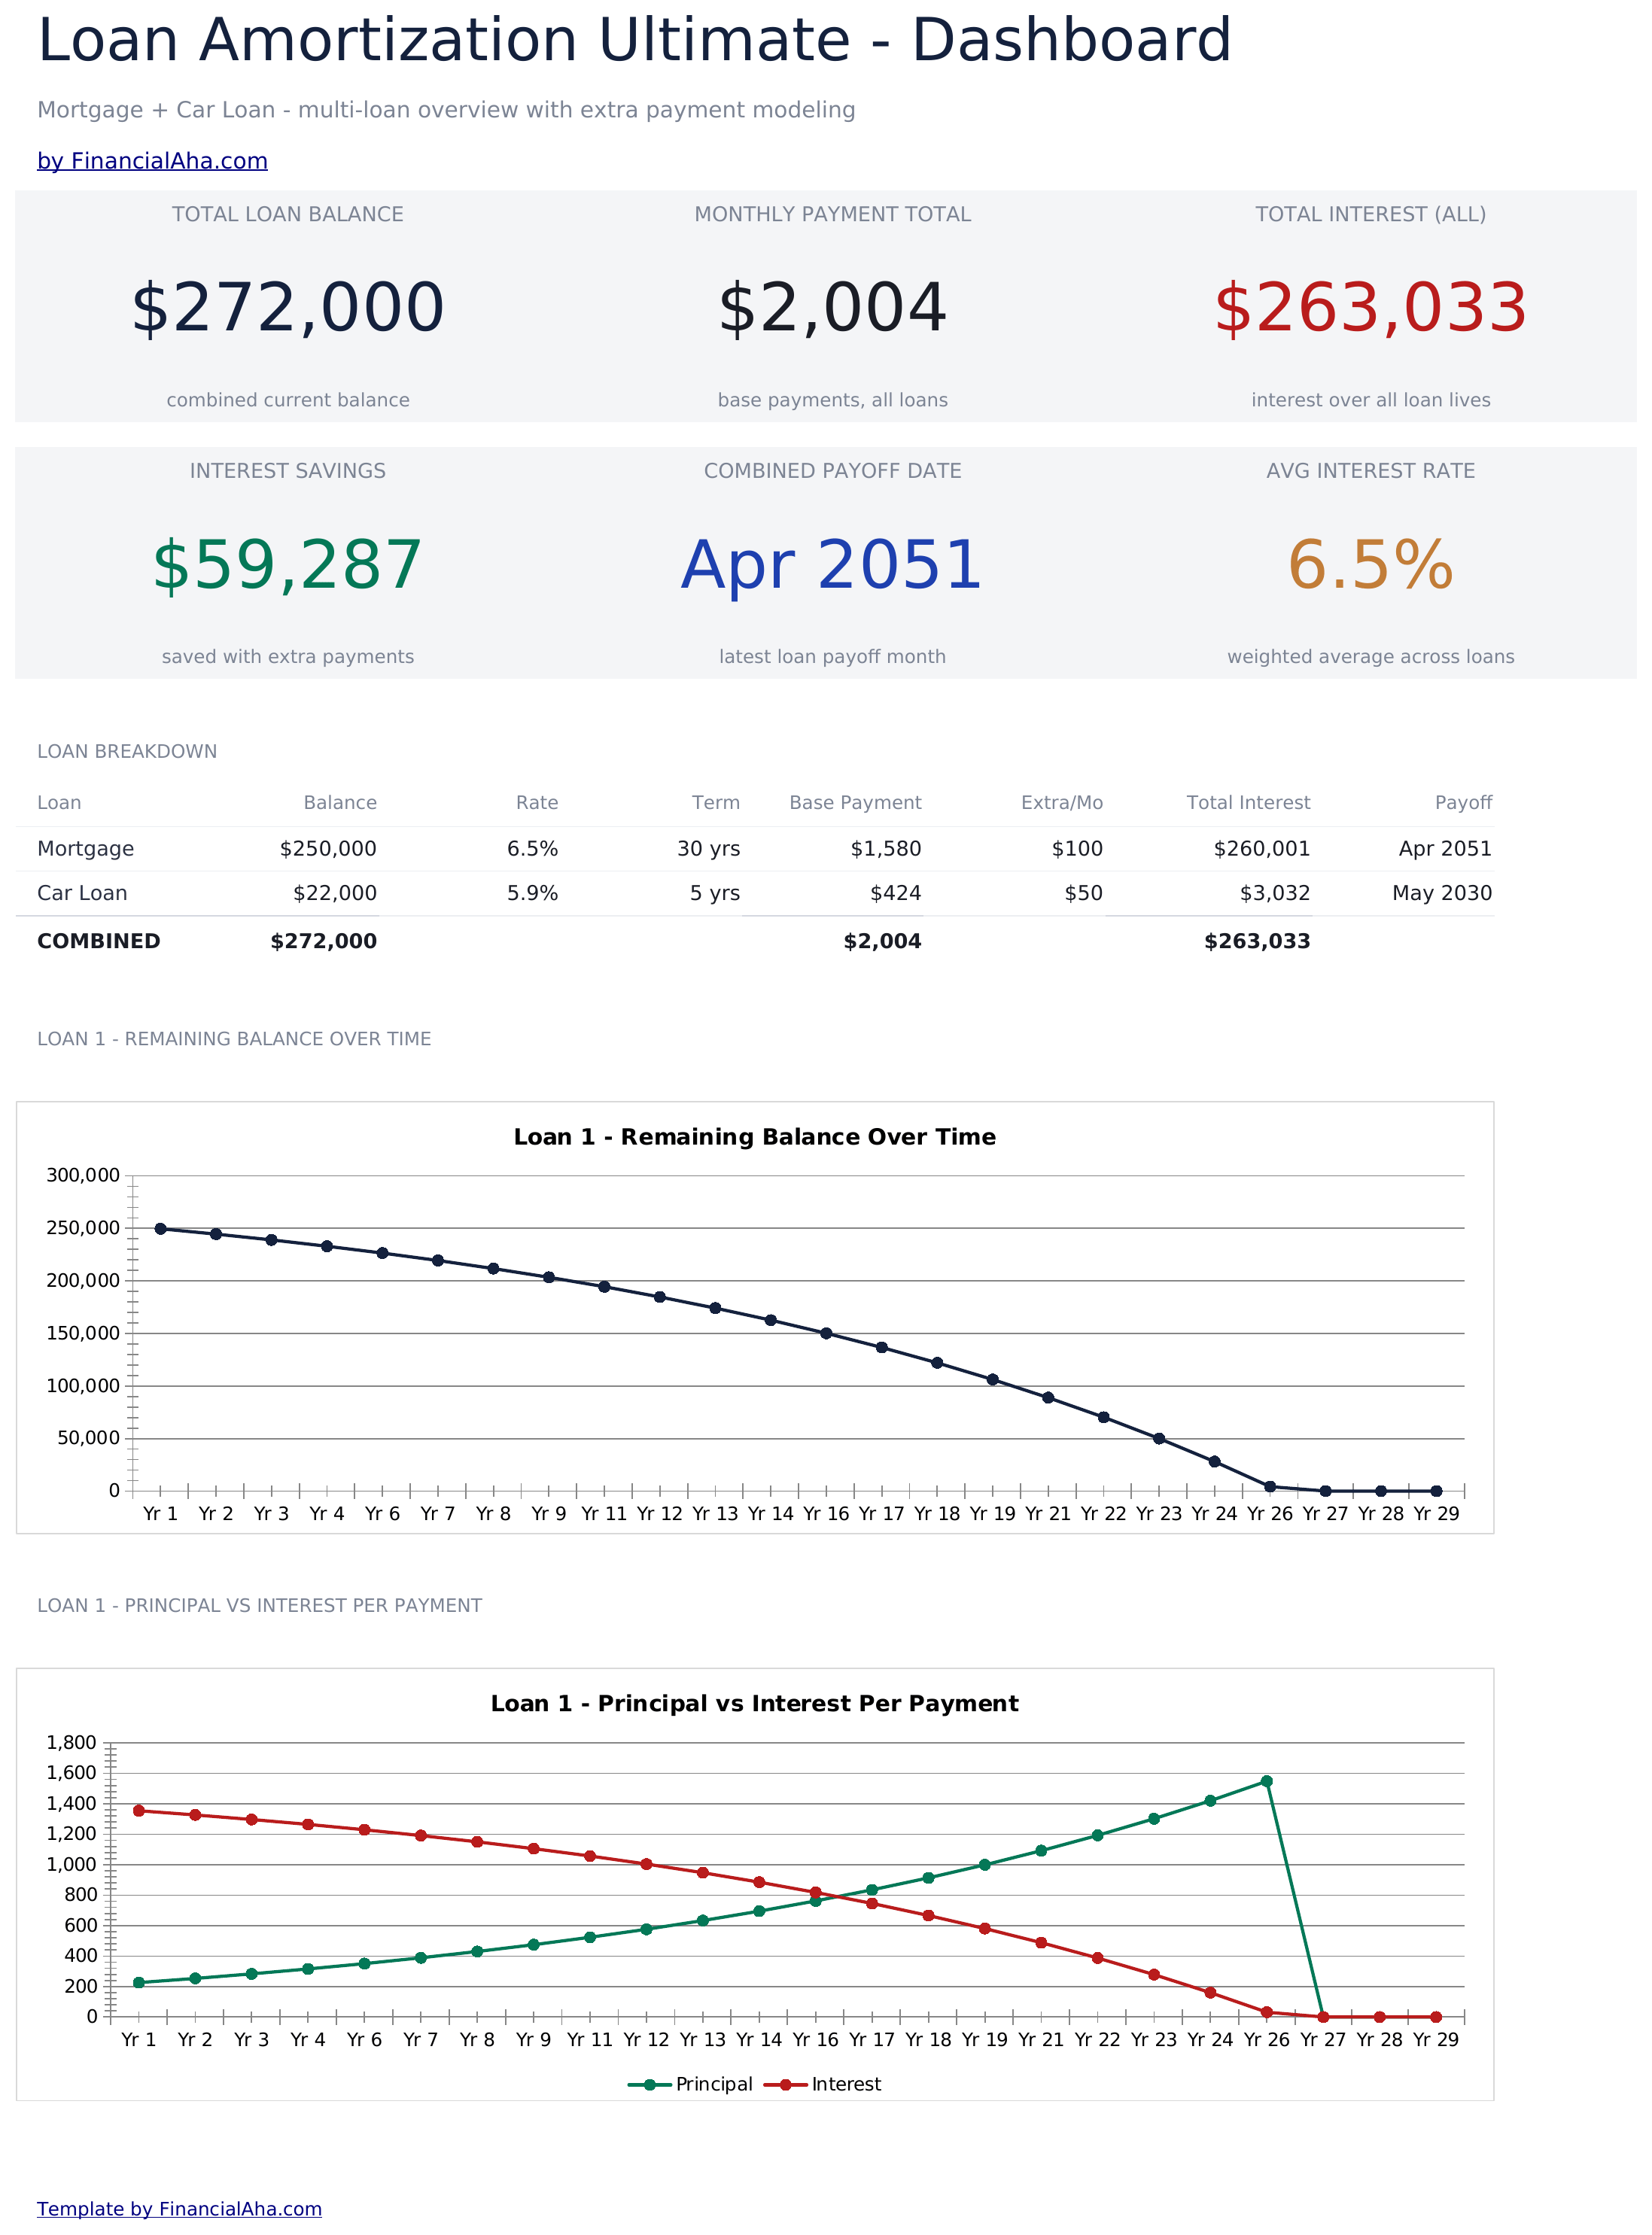Click the 'Payoff' column header
The height and width of the screenshot is (2235, 1652).
click(x=1463, y=803)
